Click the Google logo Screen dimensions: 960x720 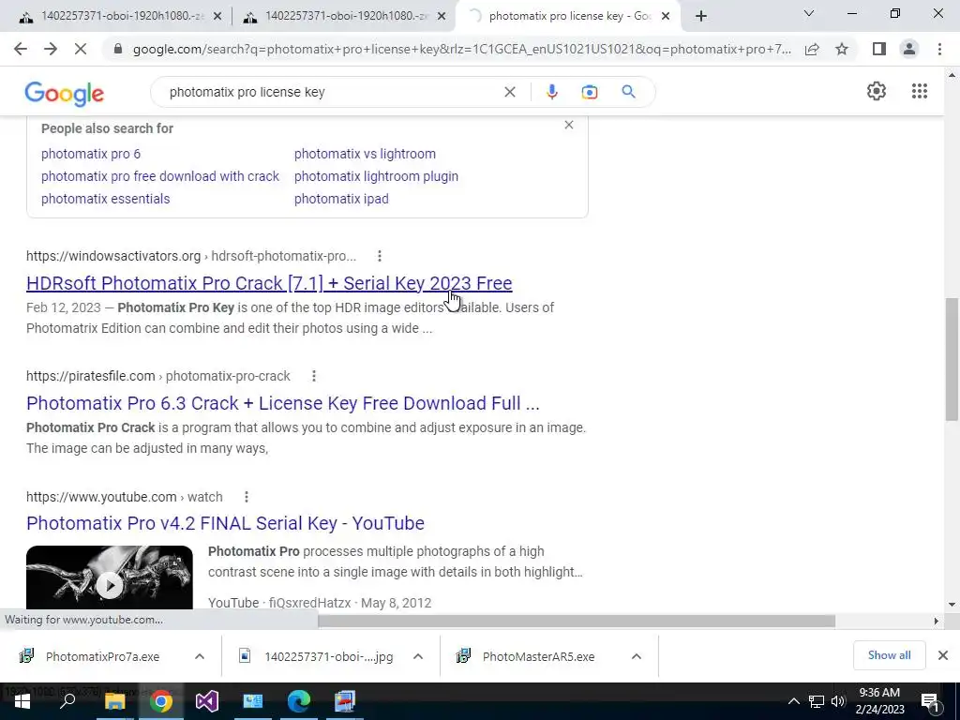(x=65, y=93)
